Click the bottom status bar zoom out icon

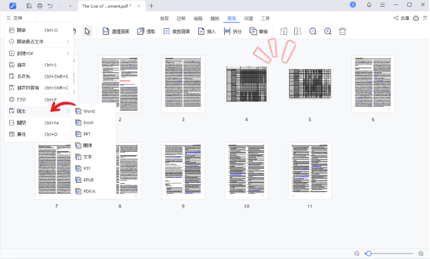click(x=357, y=253)
